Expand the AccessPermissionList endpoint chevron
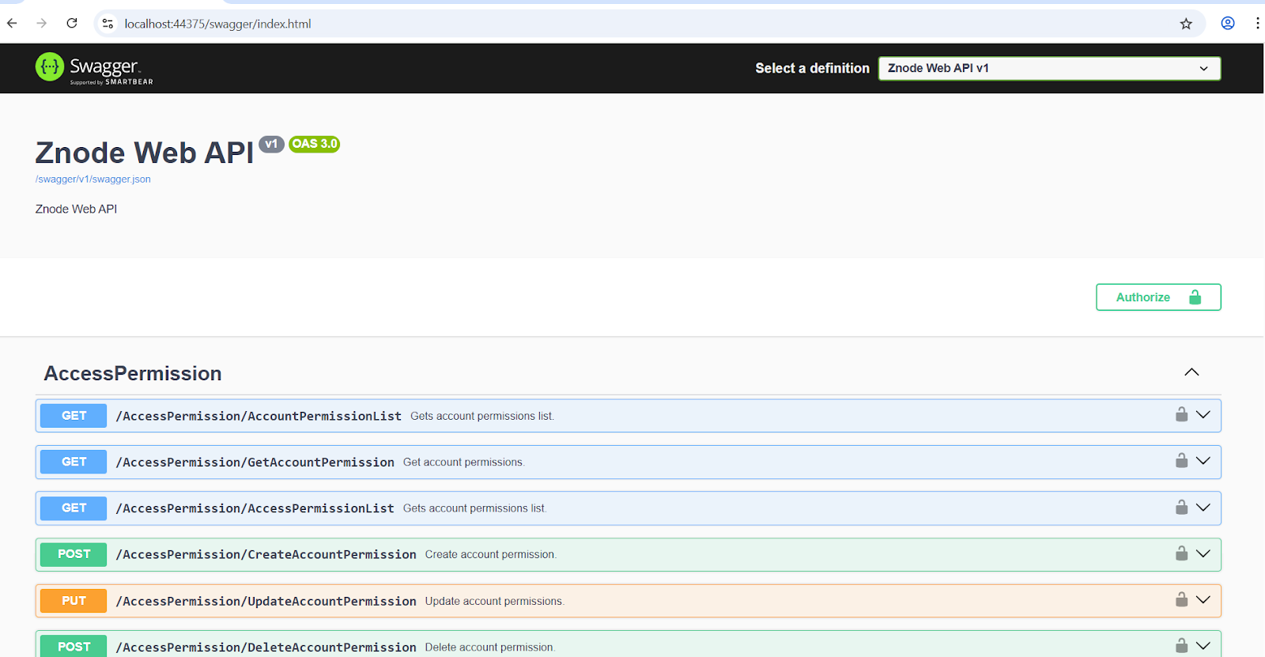This screenshot has width=1265, height=657. click(1203, 507)
